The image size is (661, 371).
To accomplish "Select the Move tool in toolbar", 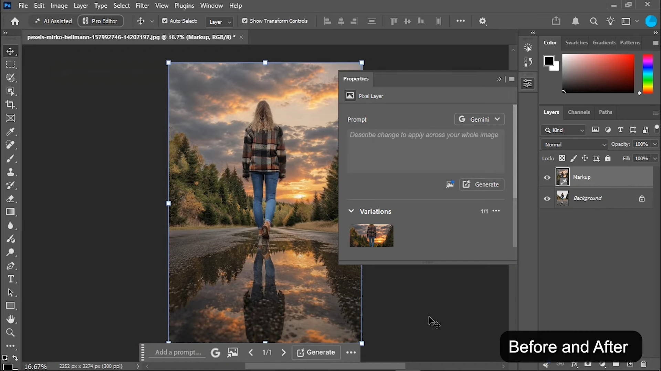I will pos(10,51).
